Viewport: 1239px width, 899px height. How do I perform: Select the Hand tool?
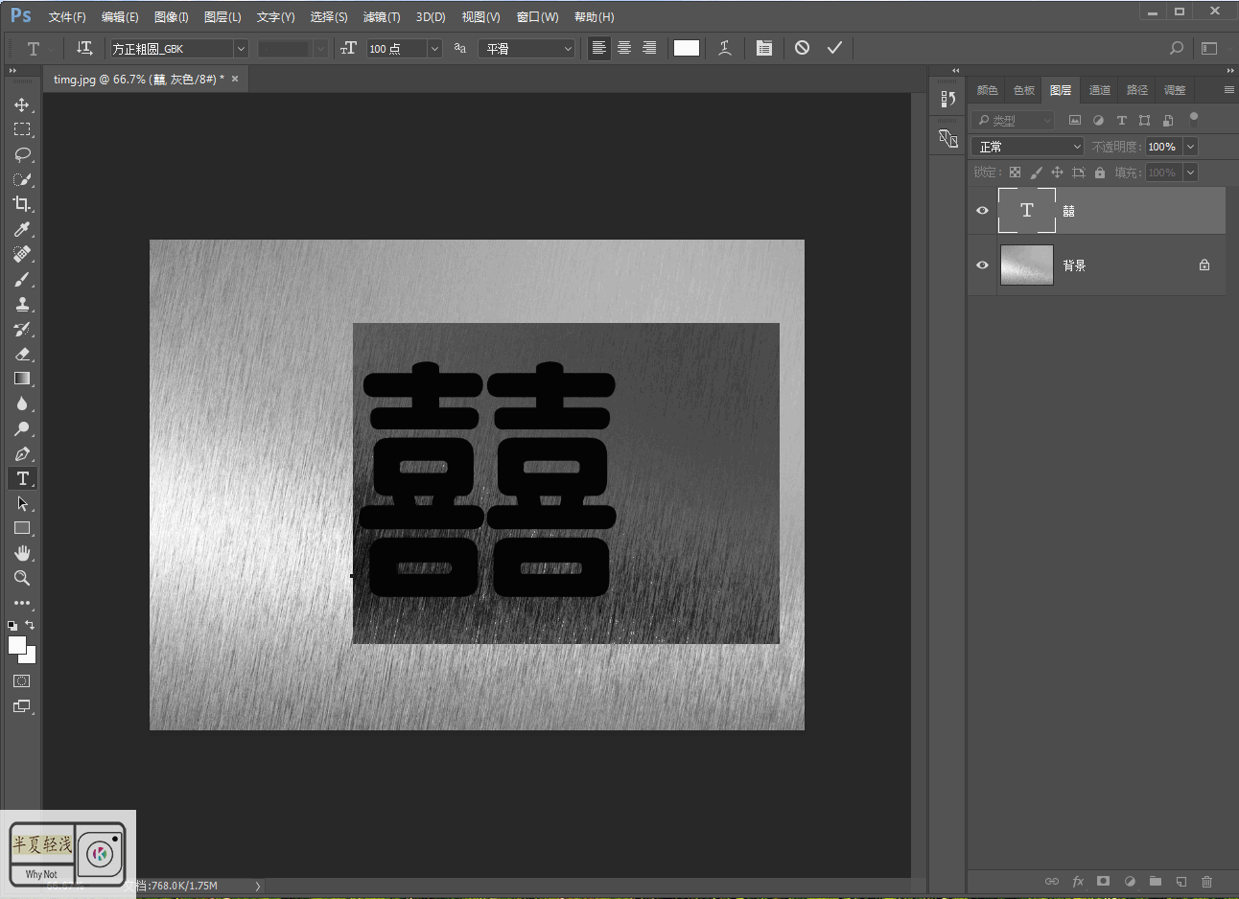pyautogui.click(x=22, y=553)
